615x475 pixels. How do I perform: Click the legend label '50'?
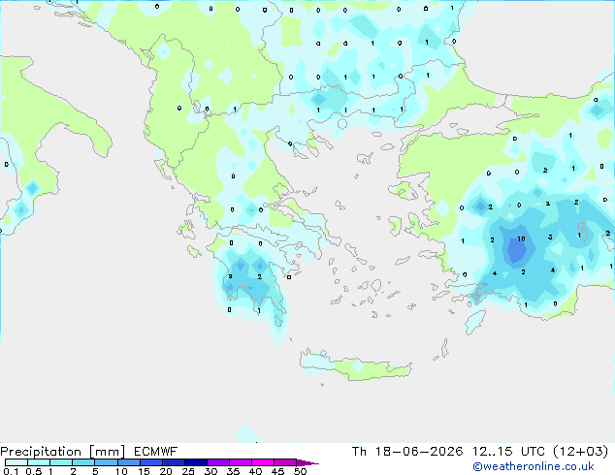300,471
